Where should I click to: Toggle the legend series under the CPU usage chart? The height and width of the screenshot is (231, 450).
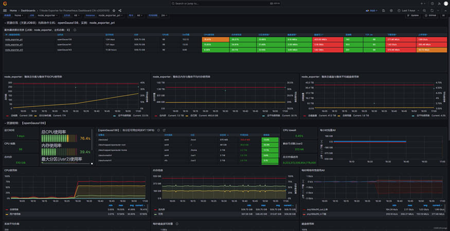(14, 209)
